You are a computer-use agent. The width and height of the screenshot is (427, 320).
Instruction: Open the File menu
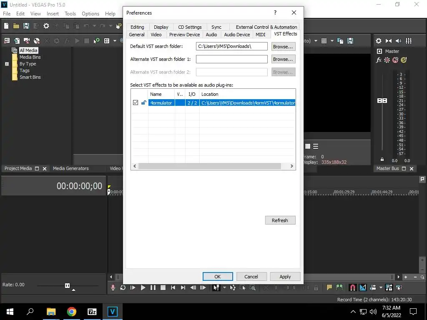click(7, 14)
